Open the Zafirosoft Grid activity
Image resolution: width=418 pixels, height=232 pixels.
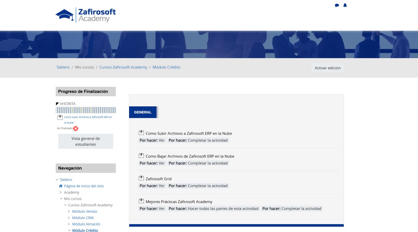(x=159, y=179)
